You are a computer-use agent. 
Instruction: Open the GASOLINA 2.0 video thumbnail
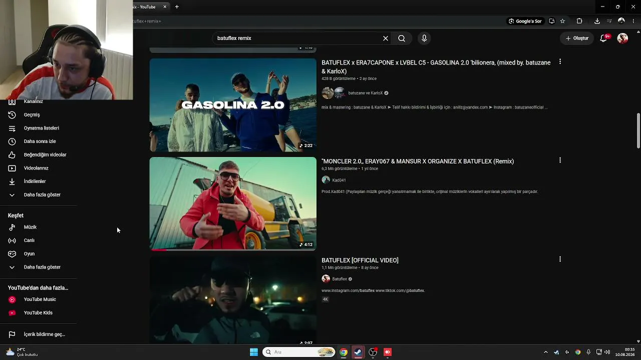[x=233, y=105]
